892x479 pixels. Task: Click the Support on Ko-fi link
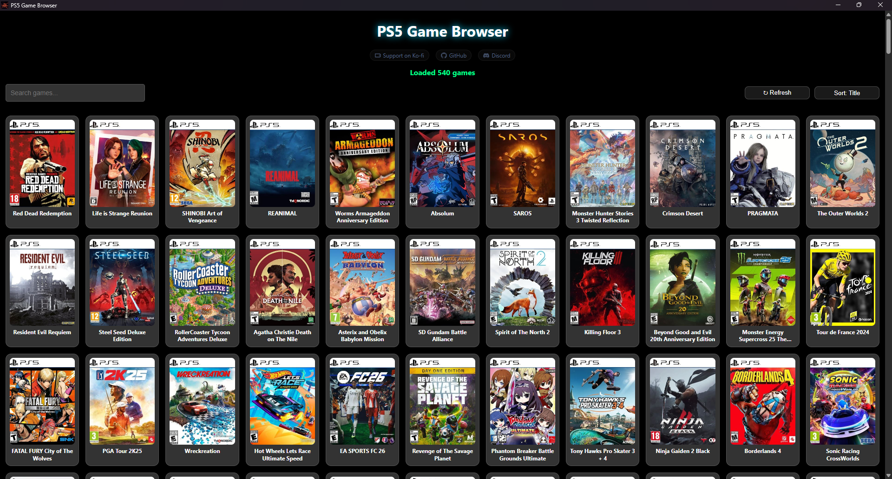pyautogui.click(x=400, y=56)
